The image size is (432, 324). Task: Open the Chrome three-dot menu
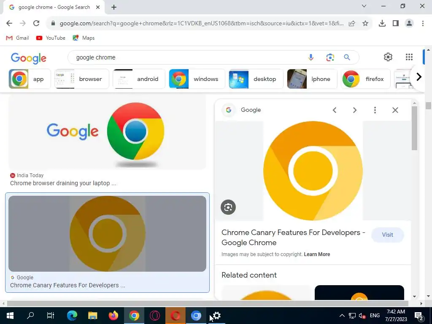[423, 24]
